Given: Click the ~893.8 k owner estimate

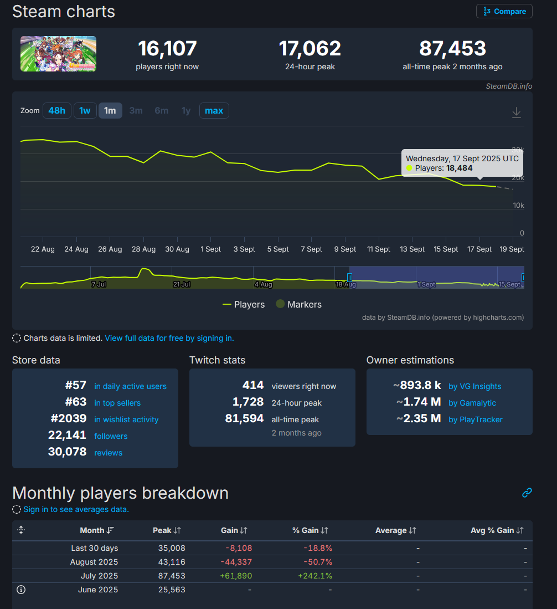Looking at the screenshot, I should 417,385.
